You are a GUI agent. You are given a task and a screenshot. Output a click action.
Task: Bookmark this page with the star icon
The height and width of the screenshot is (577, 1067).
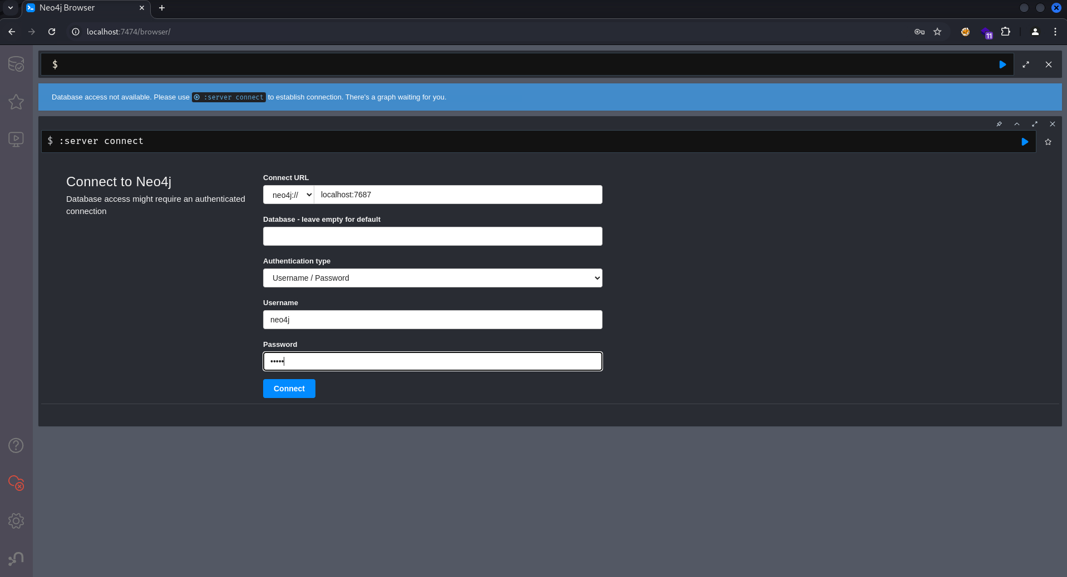937,32
